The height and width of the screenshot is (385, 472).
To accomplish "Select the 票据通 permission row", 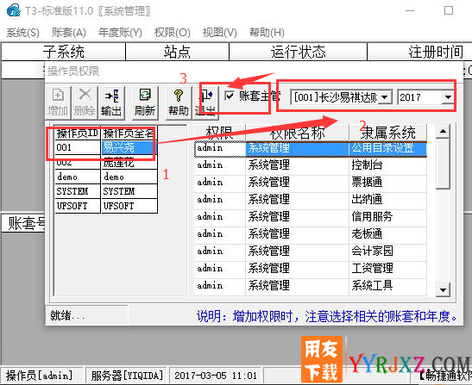I will 311,182.
